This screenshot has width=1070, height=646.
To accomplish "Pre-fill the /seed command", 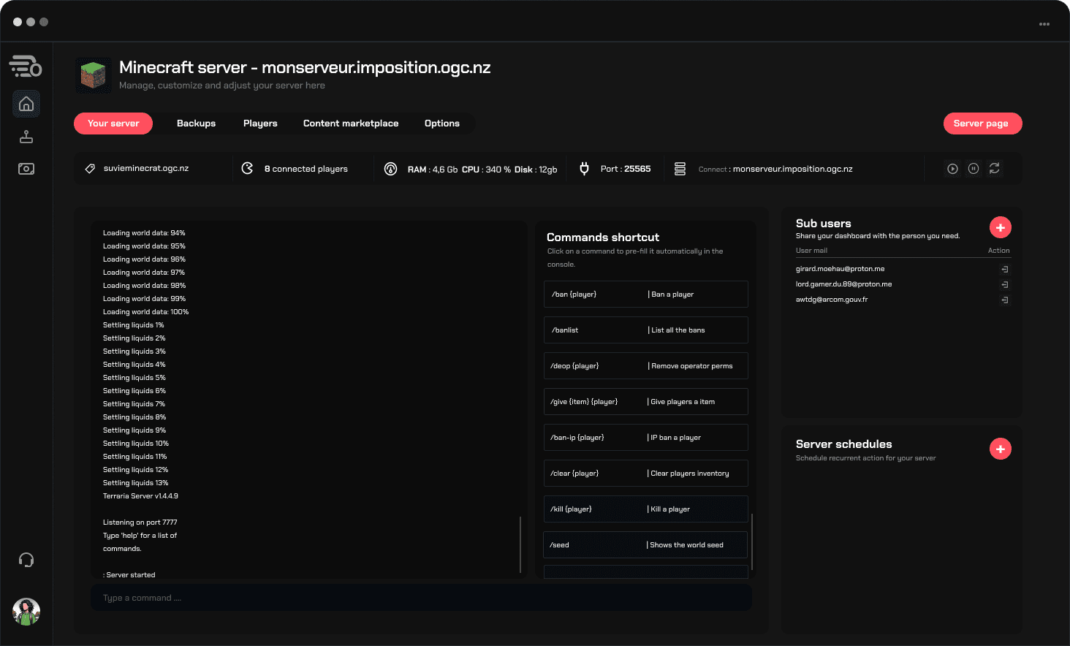I will pos(646,545).
